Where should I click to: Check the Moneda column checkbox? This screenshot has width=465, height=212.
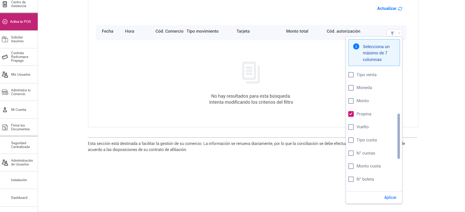click(x=351, y=88)
